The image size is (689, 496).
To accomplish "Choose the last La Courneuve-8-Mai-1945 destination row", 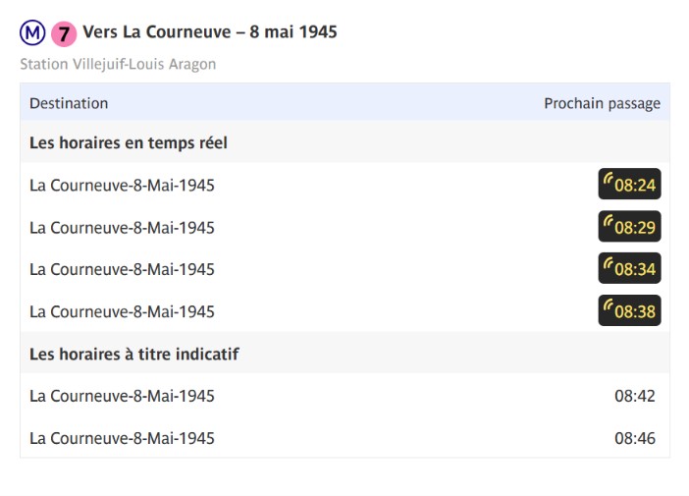I will 344,438.
